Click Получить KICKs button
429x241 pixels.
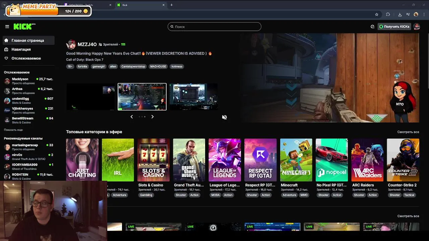click(394, 26)
